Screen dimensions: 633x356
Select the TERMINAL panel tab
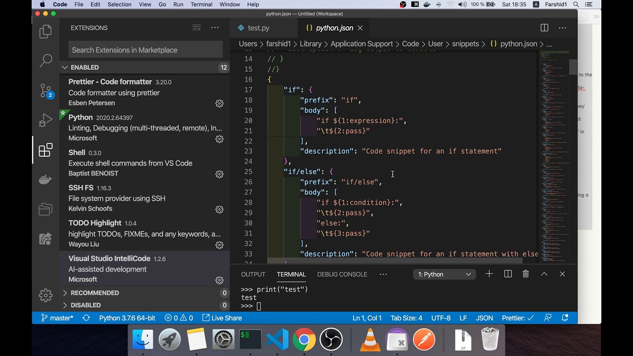[x=291, y=274]
